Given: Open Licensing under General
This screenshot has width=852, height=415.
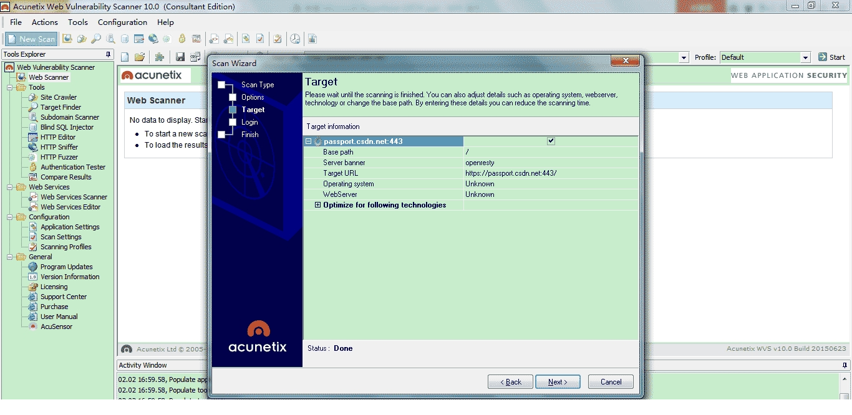Looking at the screenshot, I should point(54,287).
